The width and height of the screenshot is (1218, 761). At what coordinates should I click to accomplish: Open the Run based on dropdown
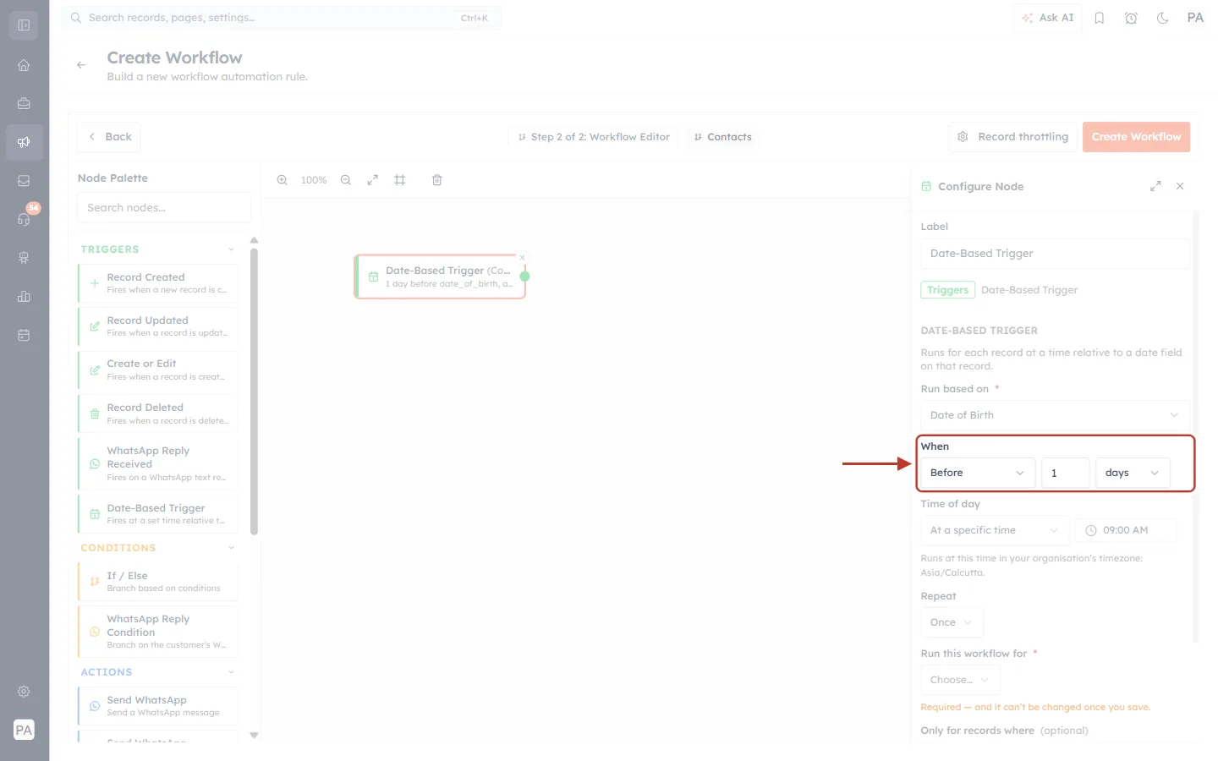(x=1055, y=415)
